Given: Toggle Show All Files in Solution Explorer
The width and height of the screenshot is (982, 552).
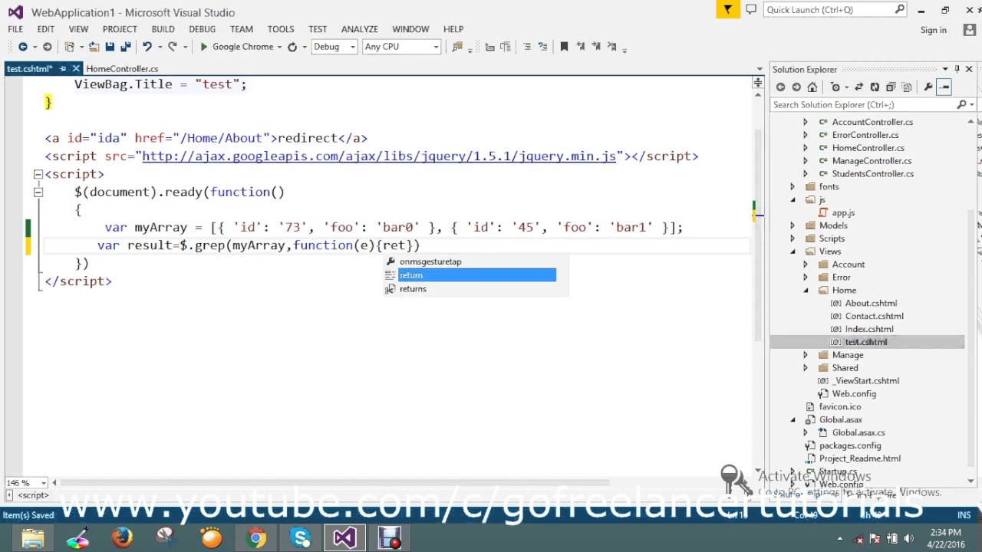Looking at the screenshot, I should click(x=907, y=87).
